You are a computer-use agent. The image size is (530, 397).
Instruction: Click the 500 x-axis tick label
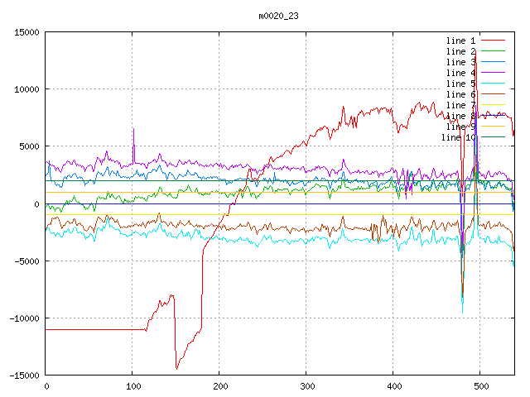coord(480,386)
